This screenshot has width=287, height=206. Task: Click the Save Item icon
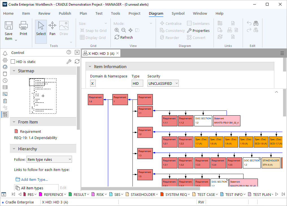(x=8, y=26)
